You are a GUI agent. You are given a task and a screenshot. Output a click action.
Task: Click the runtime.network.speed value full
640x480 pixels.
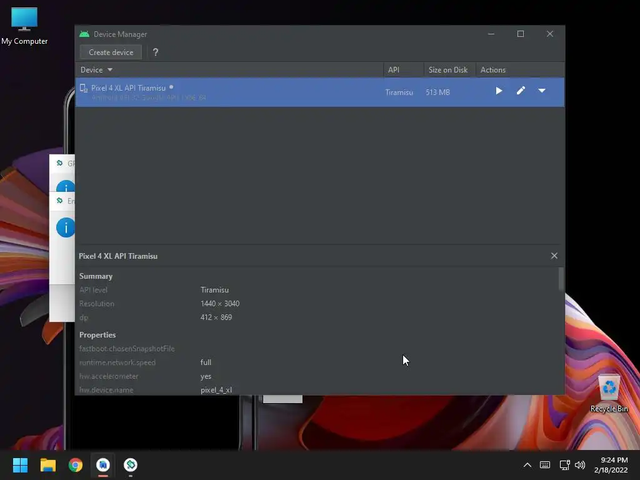pyautogui.click(x=206, y=362)
